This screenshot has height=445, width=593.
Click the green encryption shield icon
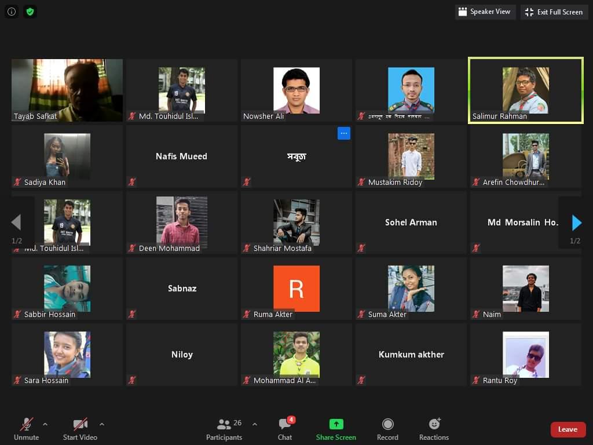[x=30, y=12]
